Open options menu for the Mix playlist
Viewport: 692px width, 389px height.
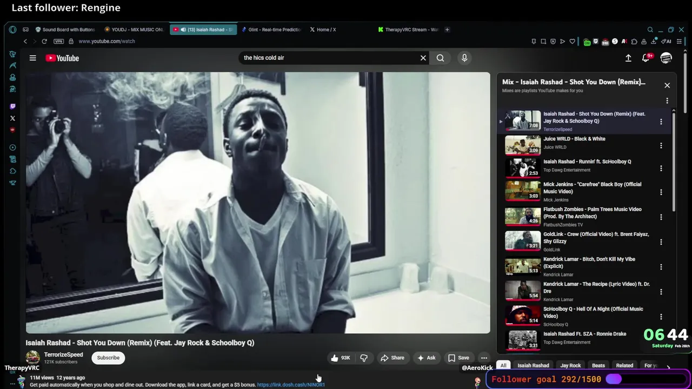(667, 100)
